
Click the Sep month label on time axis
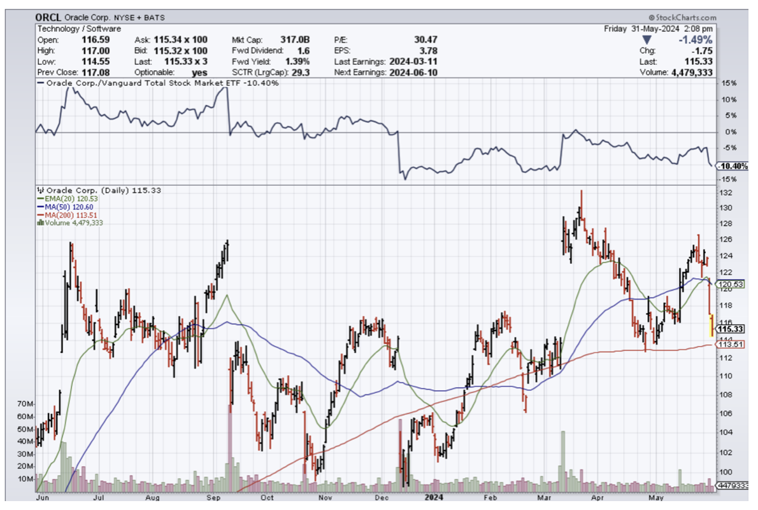(x=213, y=500)
